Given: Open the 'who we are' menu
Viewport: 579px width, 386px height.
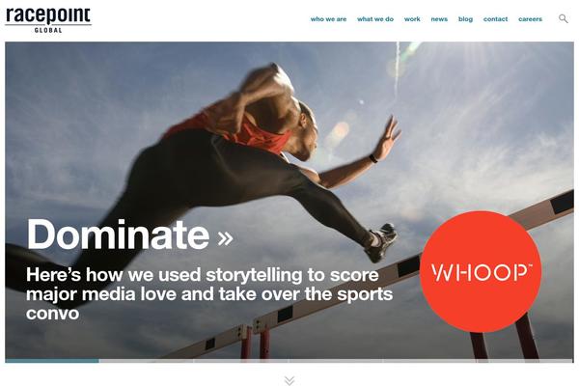Looking at the screenshot, I should [x=328, y=19].
